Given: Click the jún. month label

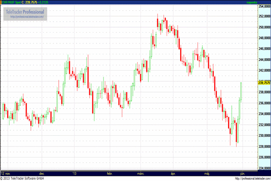Looking at the screenshot, I should [x=242, y=173].
